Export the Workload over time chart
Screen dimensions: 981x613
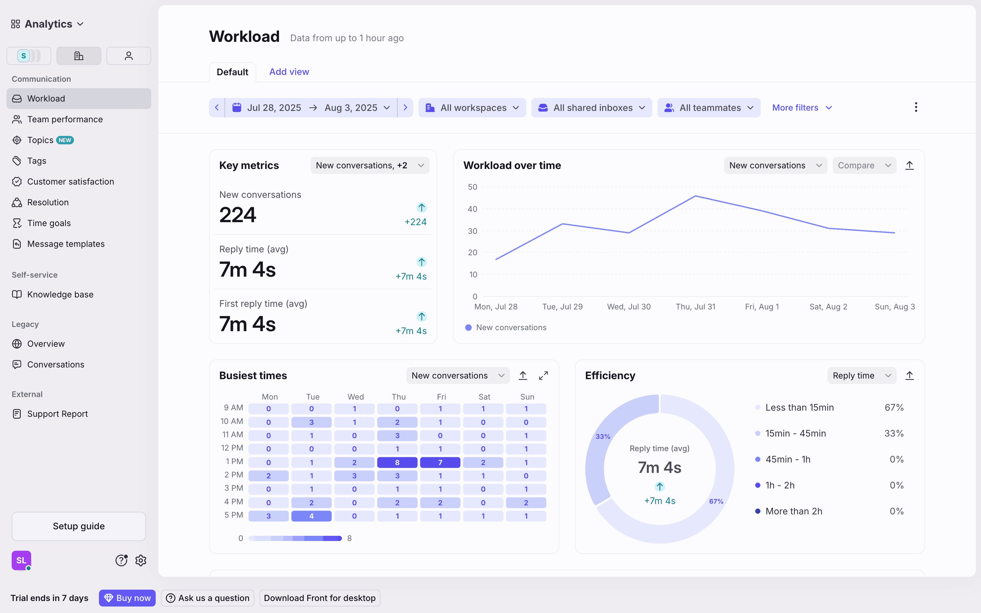click(x=910, y=165)
